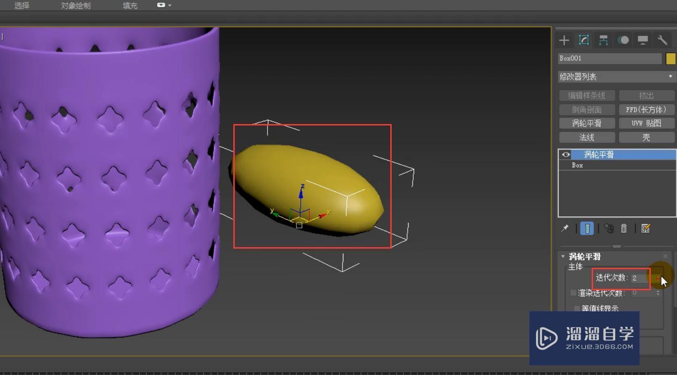Click the Box001 object name field
Viewport: 677px width, 375px height.
(x=610, y=59)
